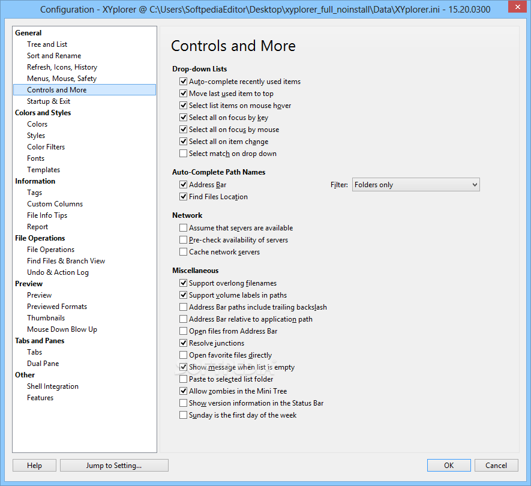Toggle Resolve junctions checkbox
The image size is (531, 486).
(x=183, y=343)
